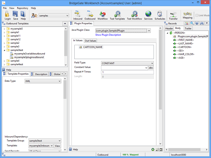
Task: Collapse the sample3test folder
Action: [x=5, y=50]
